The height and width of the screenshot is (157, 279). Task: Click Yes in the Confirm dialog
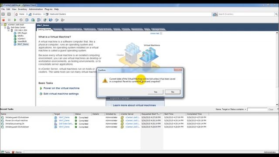pyautogui.click(x=156, y=92)
